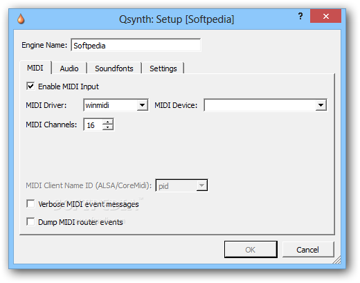The height and width of the screenshot is (283, 360).
Task: Click the 'Qsynth: Setup [Softpedia]' title text
Action: tap(177, 19)
